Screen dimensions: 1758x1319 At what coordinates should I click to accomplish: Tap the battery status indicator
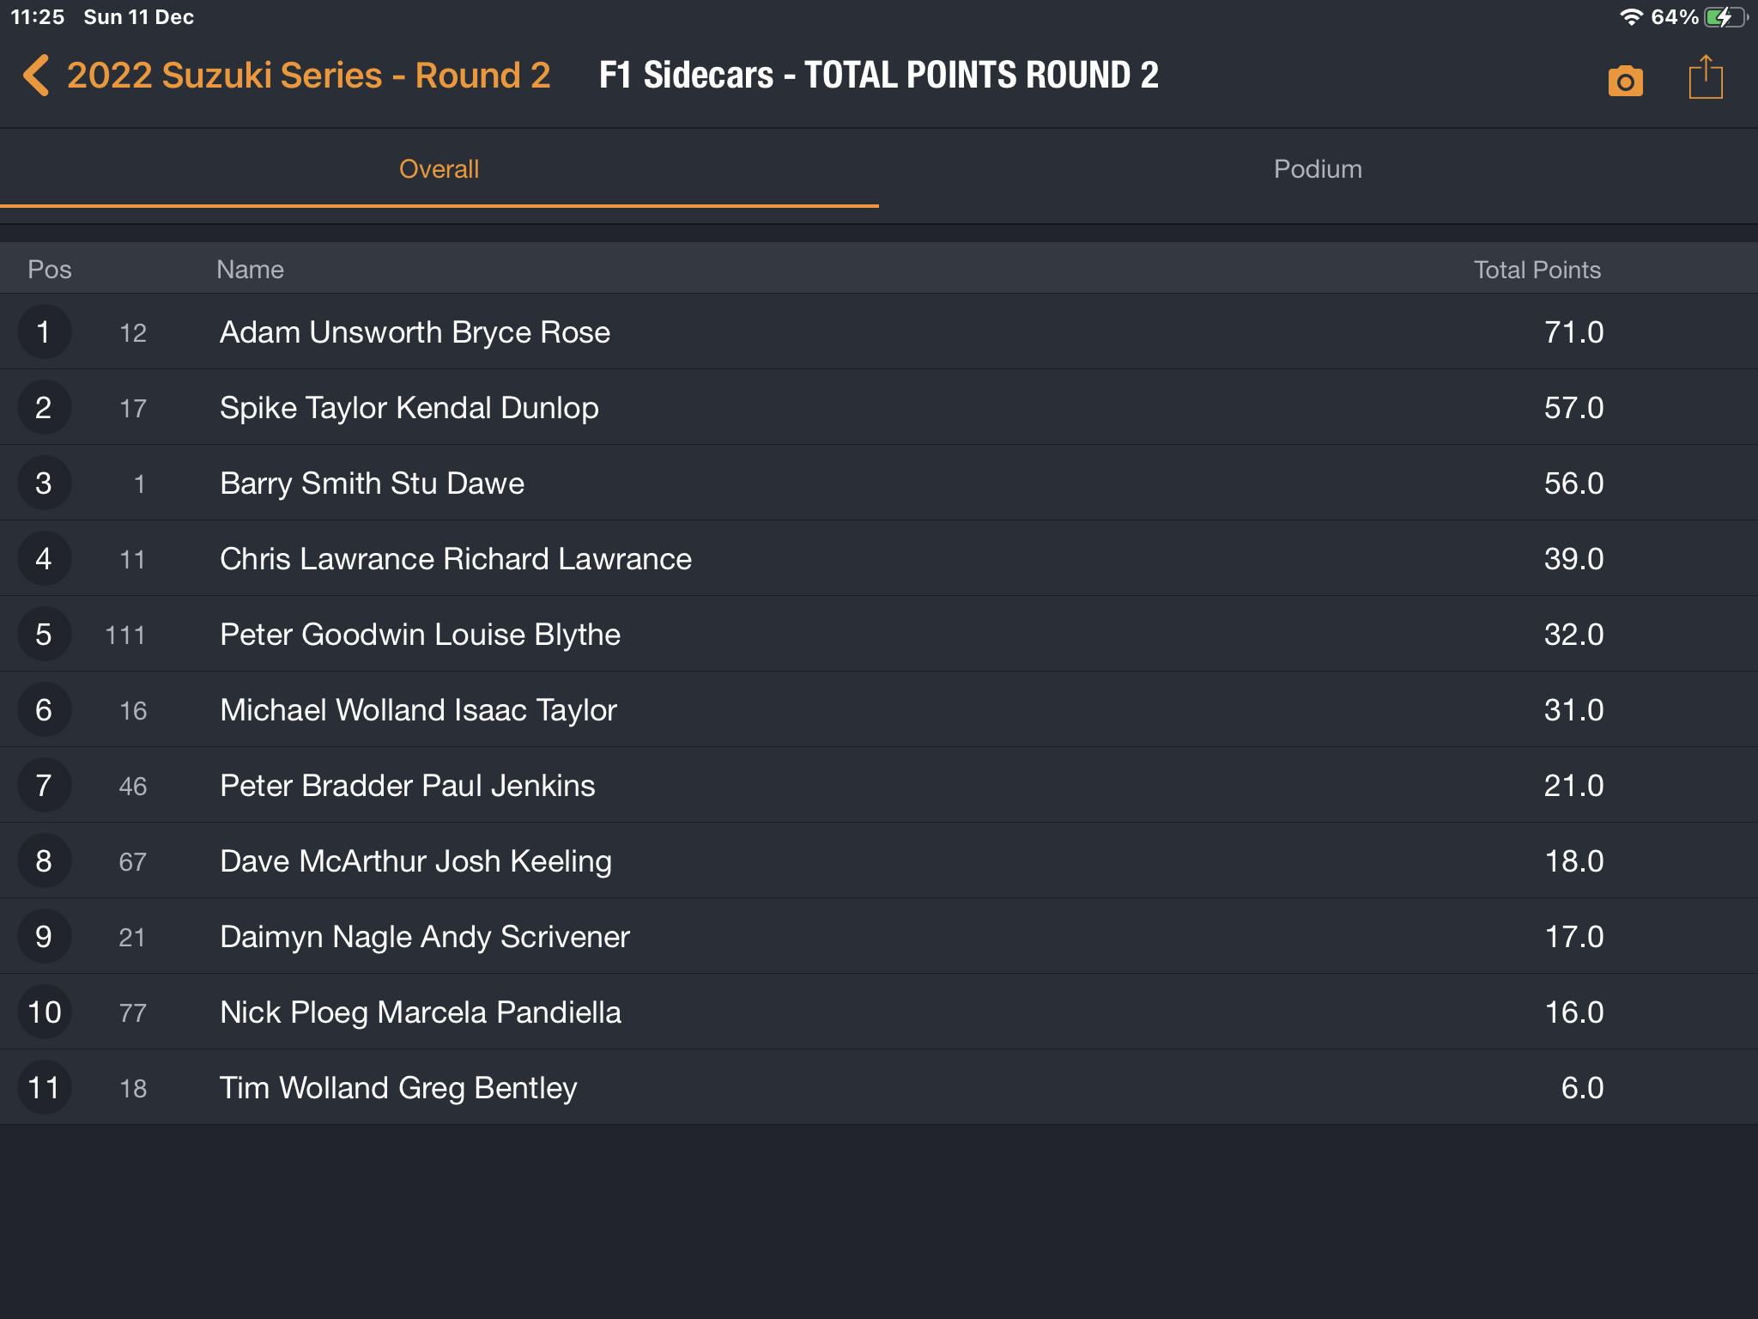tap(1724, 17)
